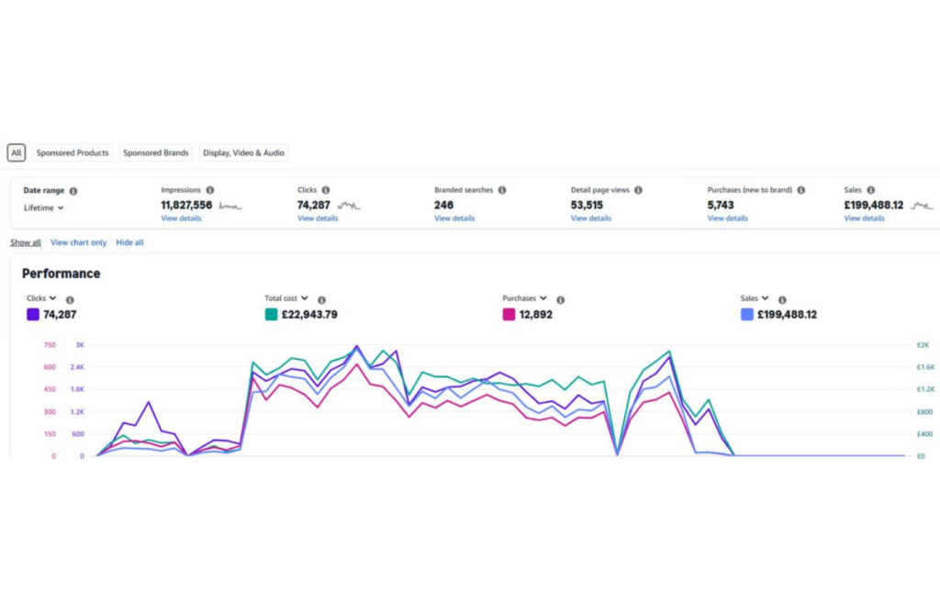View details under top Sales metric
This screenshot has height=593, width=940.
tap(865, 218)
